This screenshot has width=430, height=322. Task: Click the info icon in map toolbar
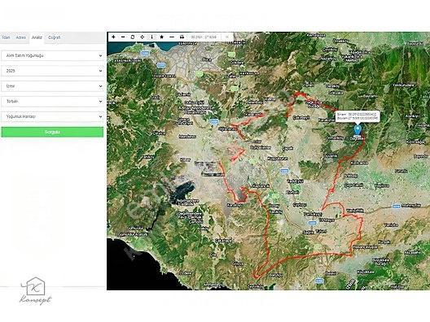[x=152, y=37]
